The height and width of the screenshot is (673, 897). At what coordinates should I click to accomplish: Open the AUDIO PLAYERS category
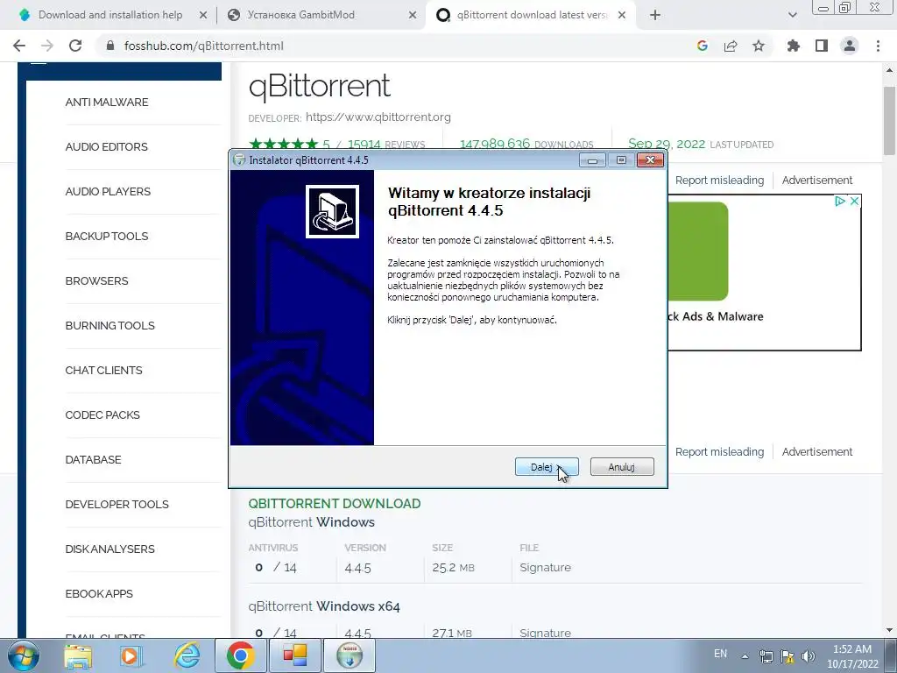click(x=108, y=191)
